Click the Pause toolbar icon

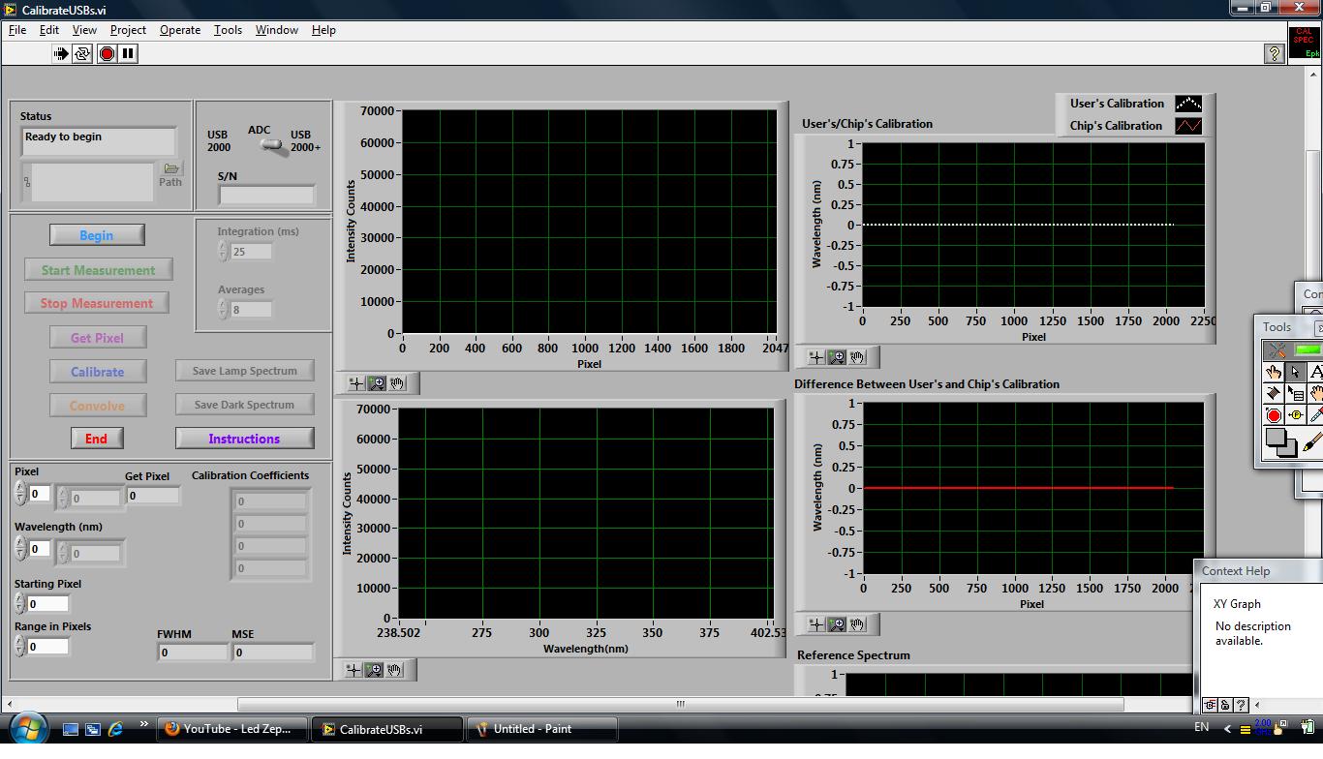[x=128, y=54]
